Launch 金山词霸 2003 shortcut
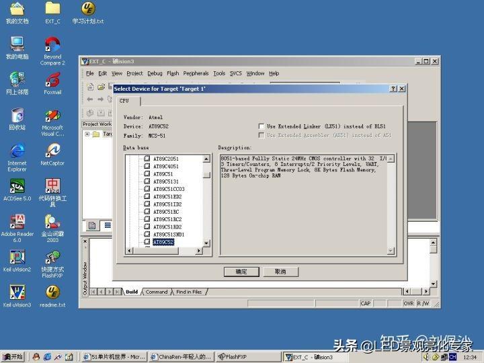Viewport: 484px width, 363px height. pos(52,229)
